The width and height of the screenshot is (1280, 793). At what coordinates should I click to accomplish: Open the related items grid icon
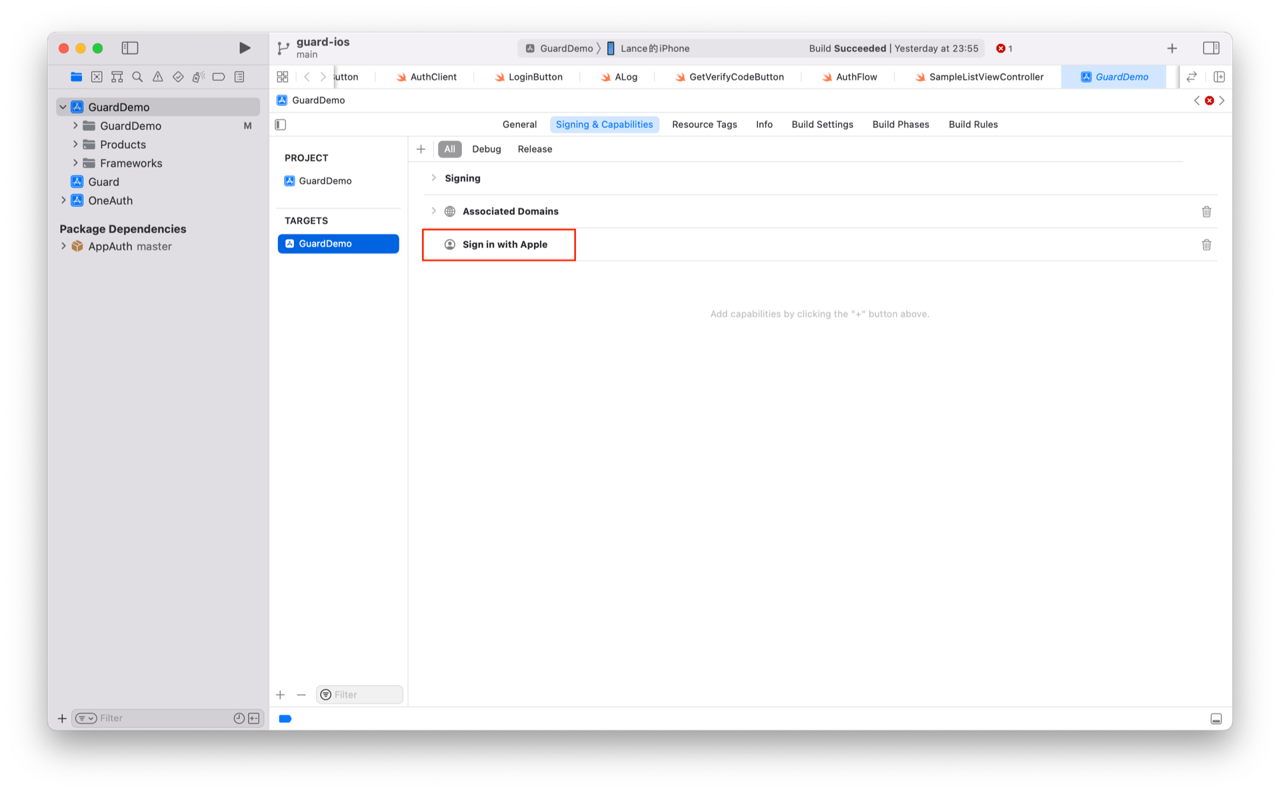(283, 77)
